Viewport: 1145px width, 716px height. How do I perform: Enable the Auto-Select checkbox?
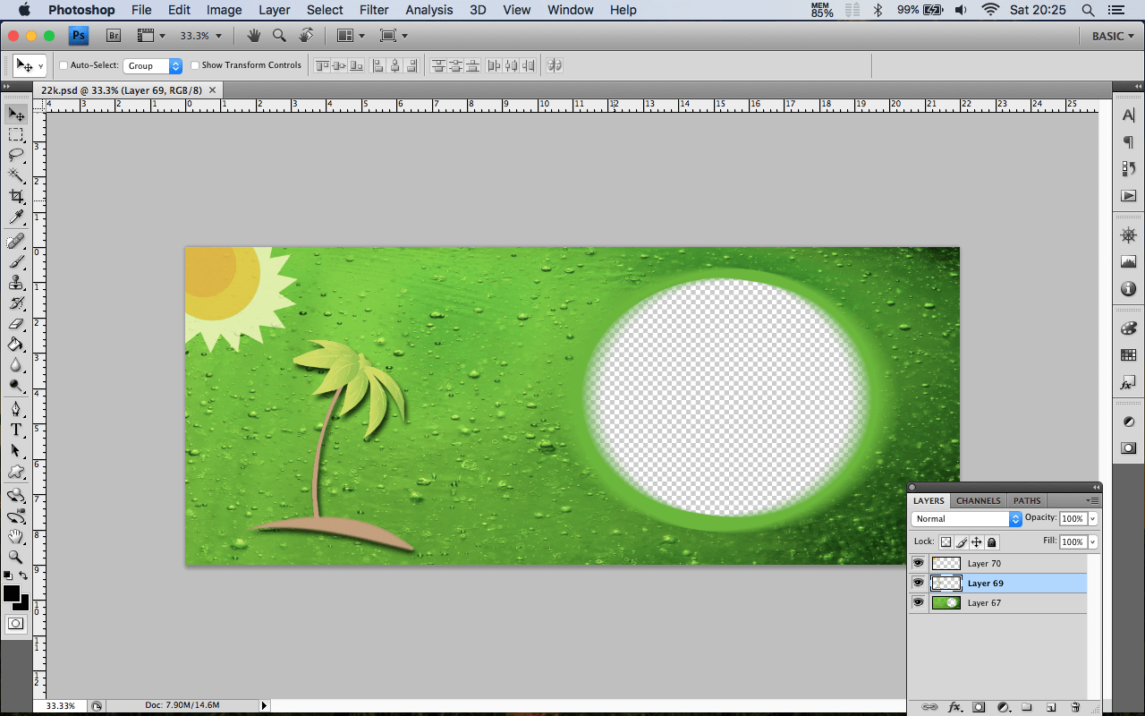coord(64,65)
